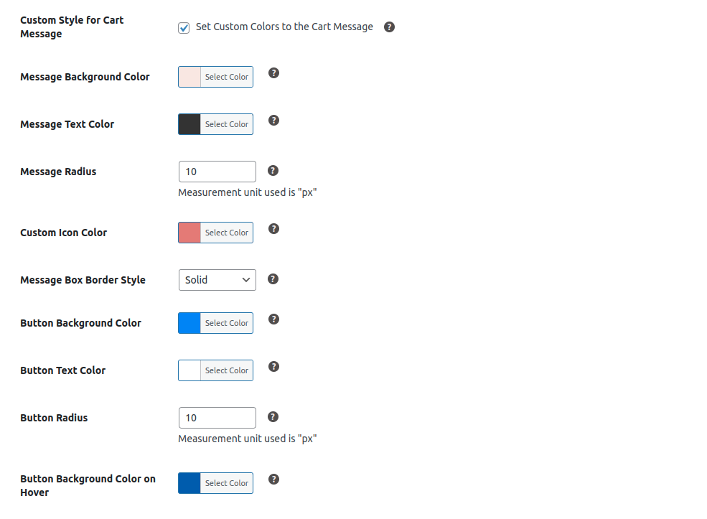Click help icon for Button Background Color on Hover
Screen dimensions: 707x519
pyautogui.click(x=273, y=480)
